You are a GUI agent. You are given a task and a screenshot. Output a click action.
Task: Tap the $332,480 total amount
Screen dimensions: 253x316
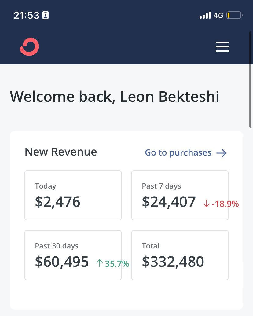point(173,262)
